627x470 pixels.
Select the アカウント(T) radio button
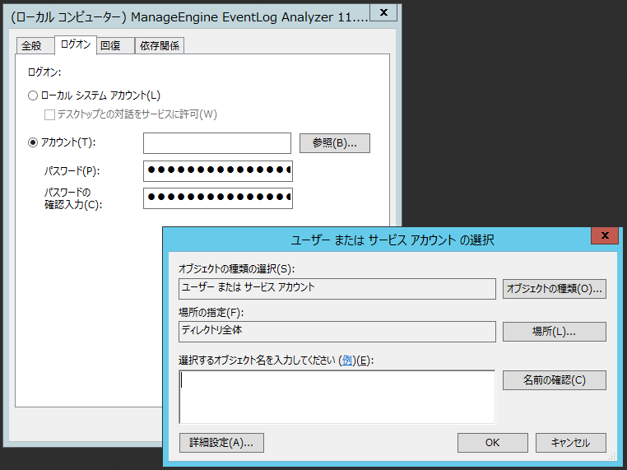coord(33,142)
